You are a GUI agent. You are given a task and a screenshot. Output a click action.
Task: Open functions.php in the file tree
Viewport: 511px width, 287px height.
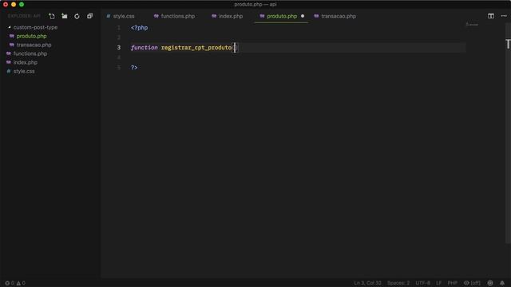click(30, 53)
